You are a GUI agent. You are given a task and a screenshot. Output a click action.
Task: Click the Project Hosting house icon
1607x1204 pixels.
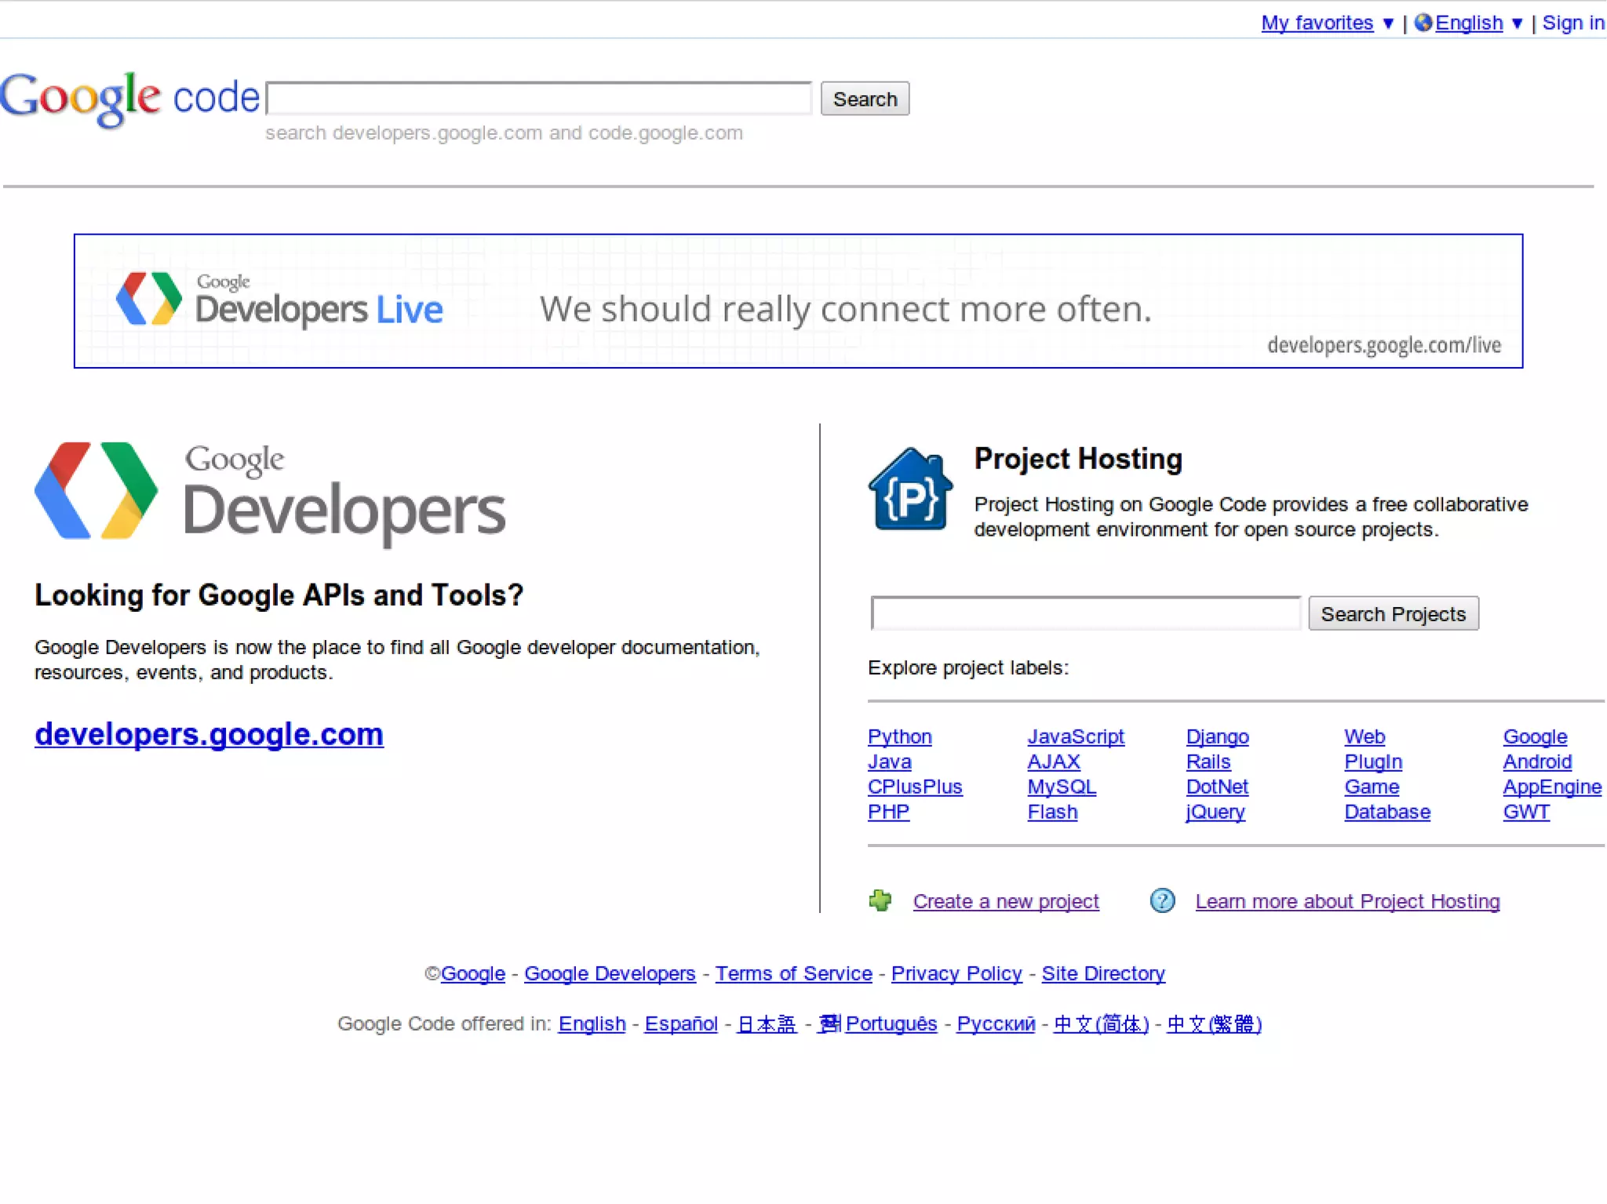click(910, 490)
